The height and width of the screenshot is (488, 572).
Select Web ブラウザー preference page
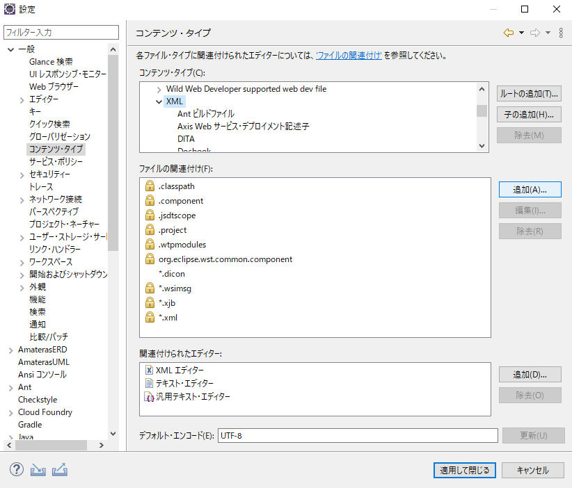pyautogui.click(x=54, y=87)
